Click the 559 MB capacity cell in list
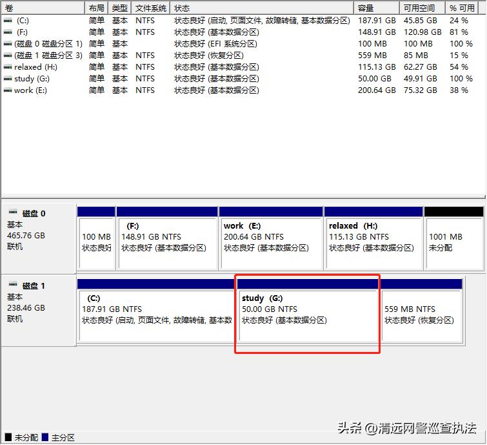 (372, 56)
